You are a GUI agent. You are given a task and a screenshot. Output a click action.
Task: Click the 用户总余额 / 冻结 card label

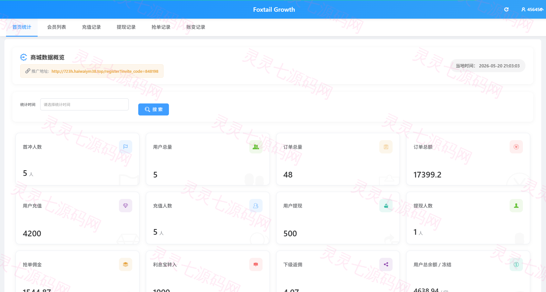pyautogui.click(x=432, y=264)
